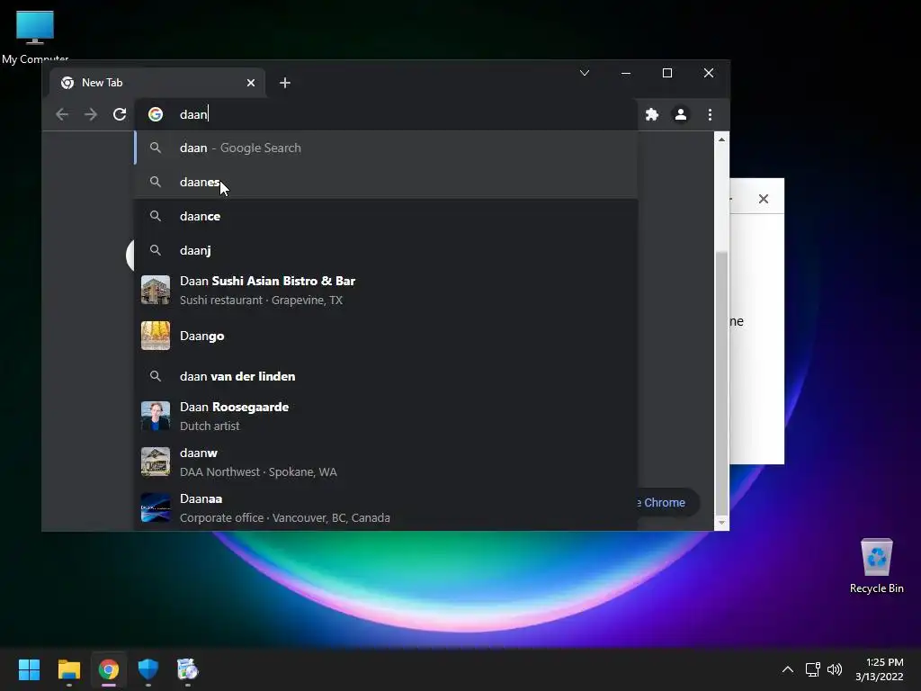Choose Daan Roosegaarde Dutch artist suggestion
Image resolution: width=921 pixels, height=691 pixels.
[387, 416]
